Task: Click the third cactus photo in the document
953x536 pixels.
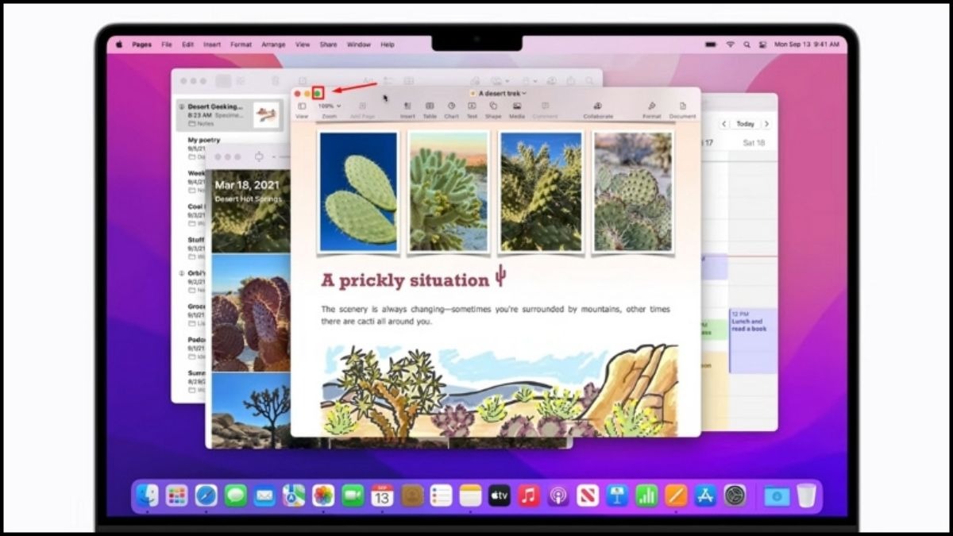Action: [541, 192]
